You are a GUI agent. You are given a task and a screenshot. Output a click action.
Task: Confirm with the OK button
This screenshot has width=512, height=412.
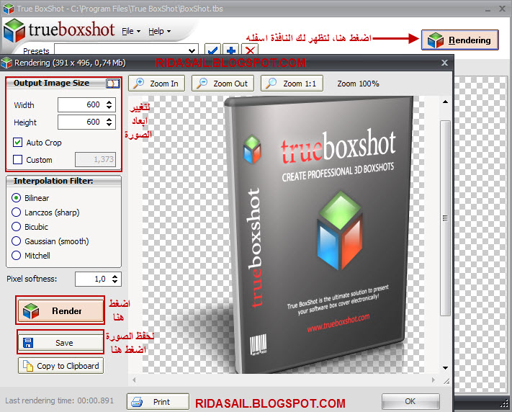410,401
